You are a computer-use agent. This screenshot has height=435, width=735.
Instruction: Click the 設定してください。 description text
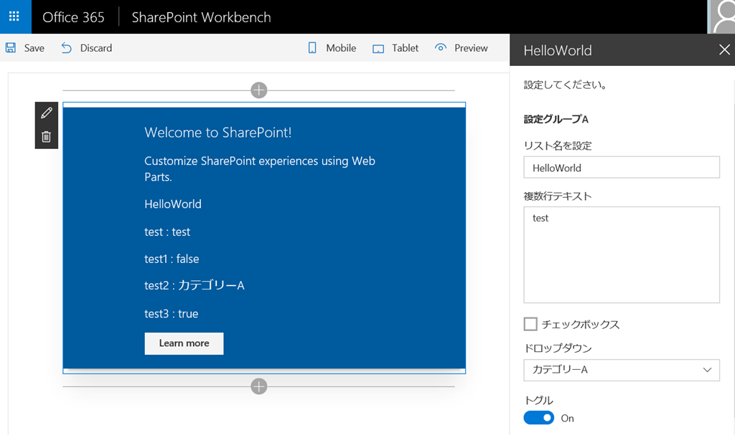(566, 85)
